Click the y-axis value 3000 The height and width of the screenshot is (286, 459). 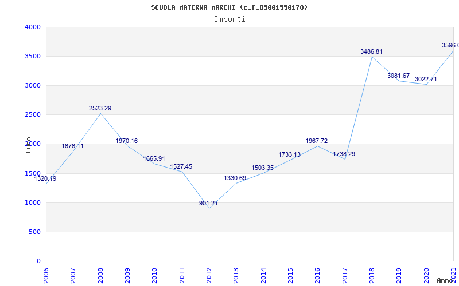pyautogui.click(x=33, y=85)
